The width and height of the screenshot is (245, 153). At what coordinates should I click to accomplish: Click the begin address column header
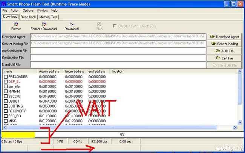pyautogui.click(x=75, y=71)
